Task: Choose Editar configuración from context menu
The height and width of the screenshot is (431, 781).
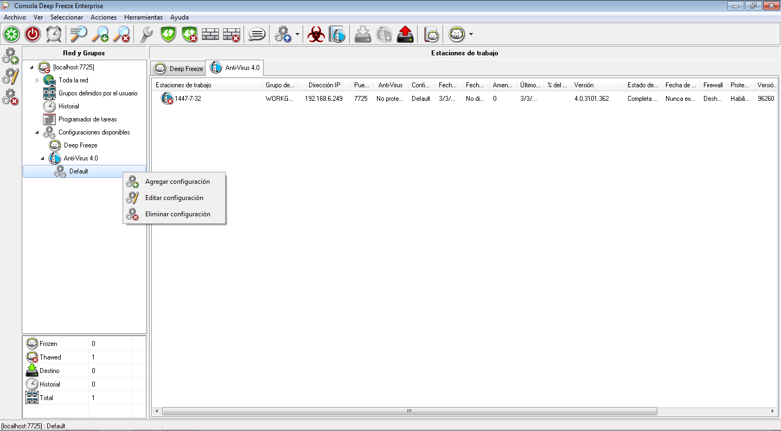Action: pyautogui.click(x=174, y=198)
